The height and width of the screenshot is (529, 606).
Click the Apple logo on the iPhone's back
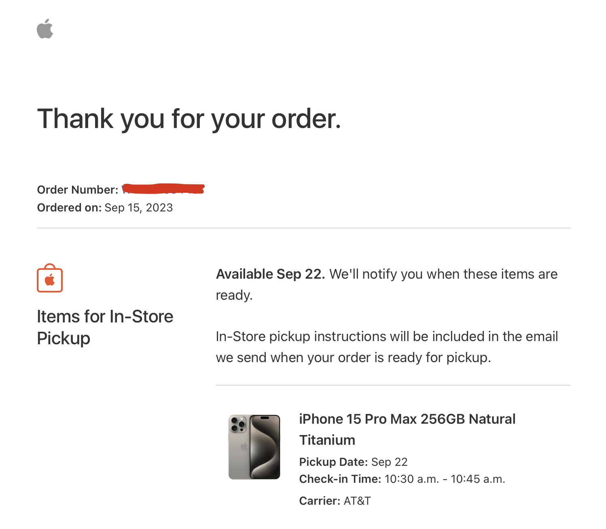pyautogui.click(x=244, y=446)
